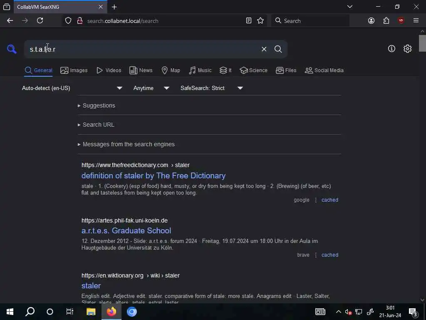Open cached version of Free Dictionary result
Screen dimensions: 426x320
(330, 200)
